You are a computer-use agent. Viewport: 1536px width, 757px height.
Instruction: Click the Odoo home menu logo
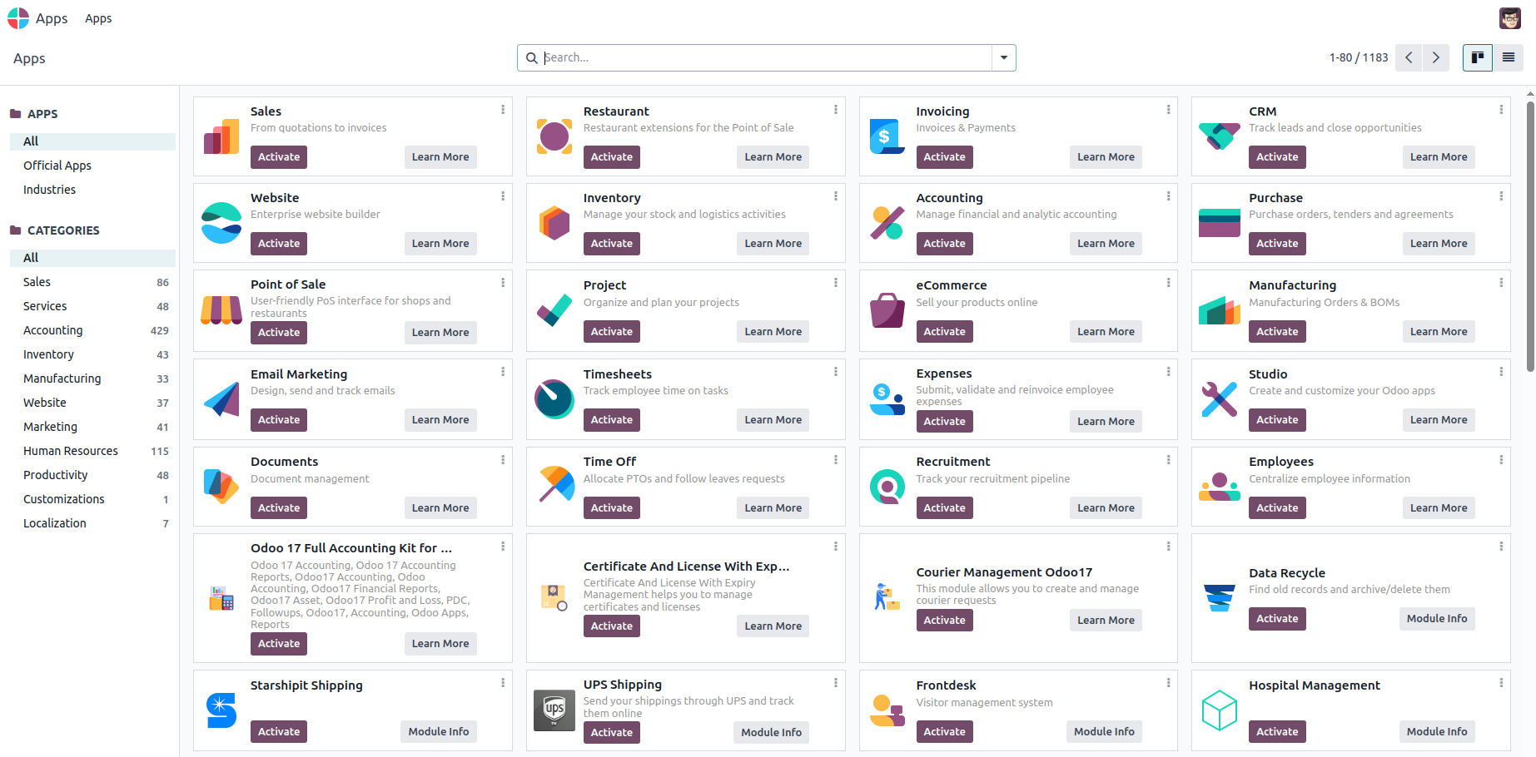tap(18, 18)
